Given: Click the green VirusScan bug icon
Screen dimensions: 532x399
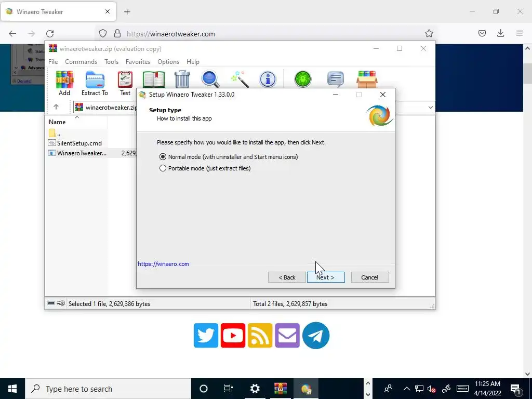Looking at the screenshot, I should (303, 79).
